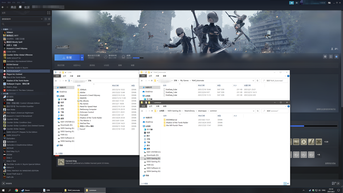Open NieR:Automata game info icon

click(331, 57)
